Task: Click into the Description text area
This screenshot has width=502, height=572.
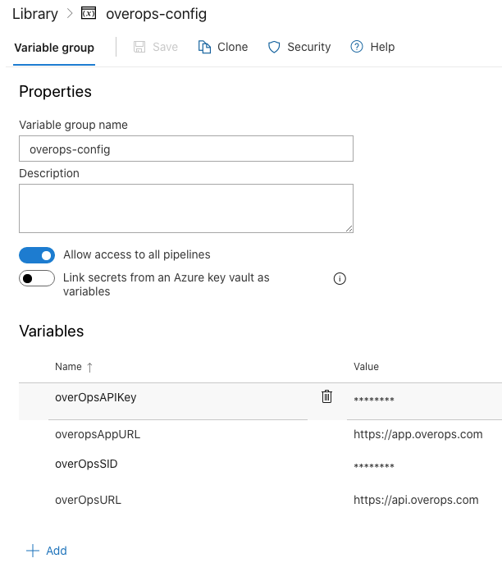Action: tap(186, 208)
